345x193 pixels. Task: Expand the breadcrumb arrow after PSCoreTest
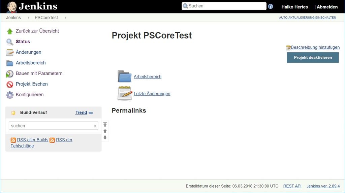[x=65, y=18]
